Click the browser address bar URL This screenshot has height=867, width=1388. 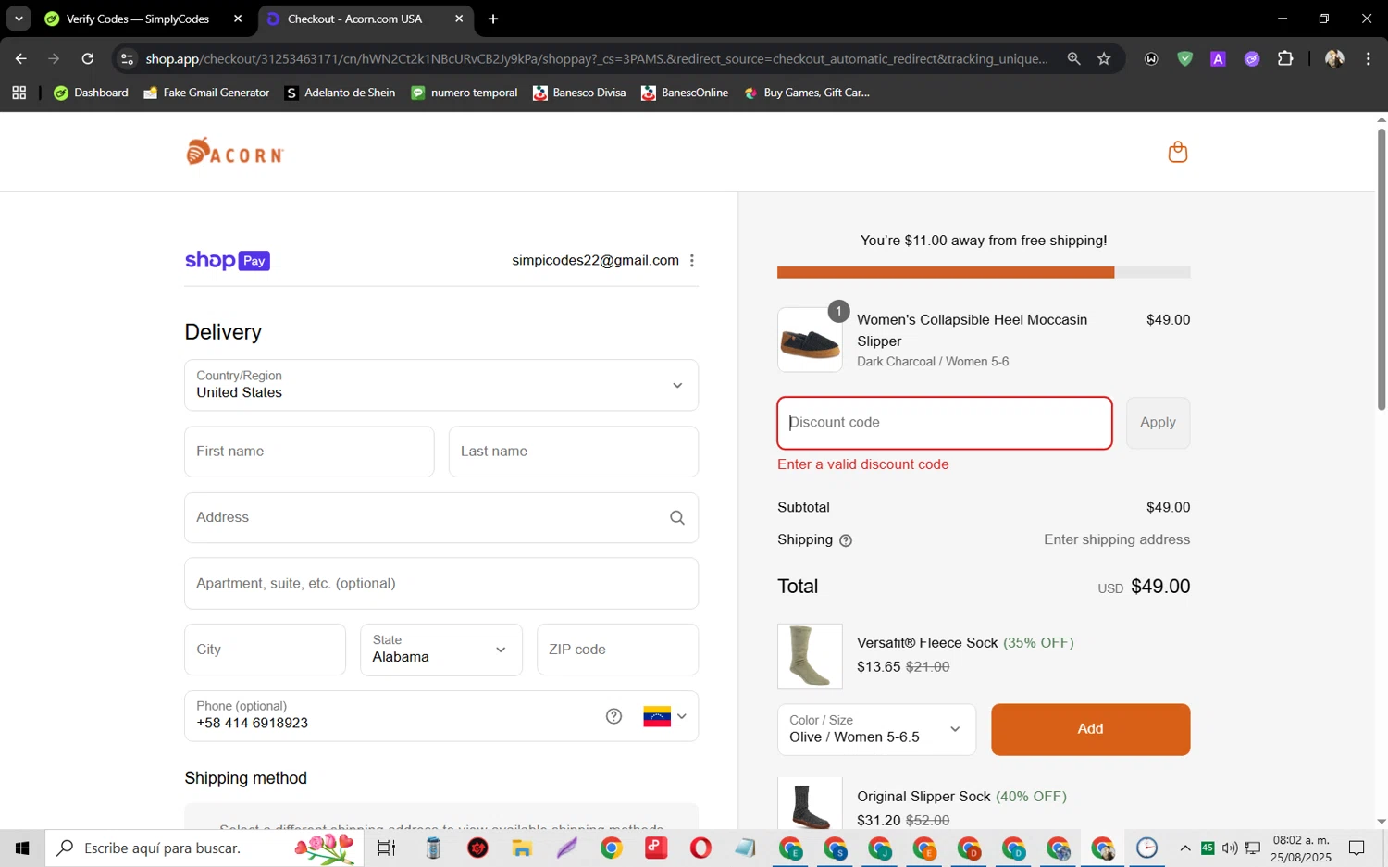(597, 58)
